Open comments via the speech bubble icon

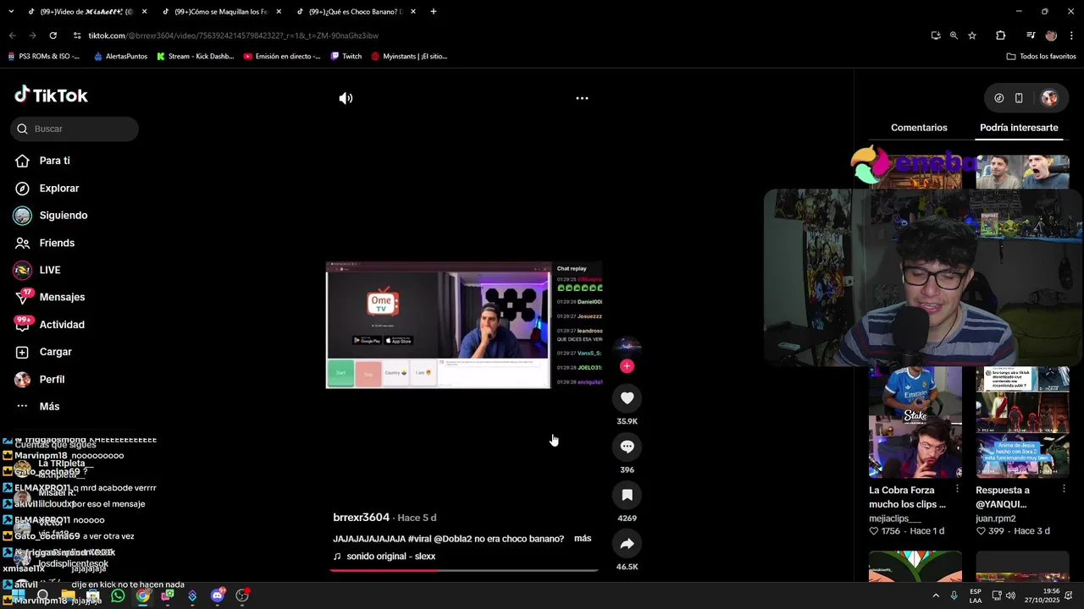[627, 447]
